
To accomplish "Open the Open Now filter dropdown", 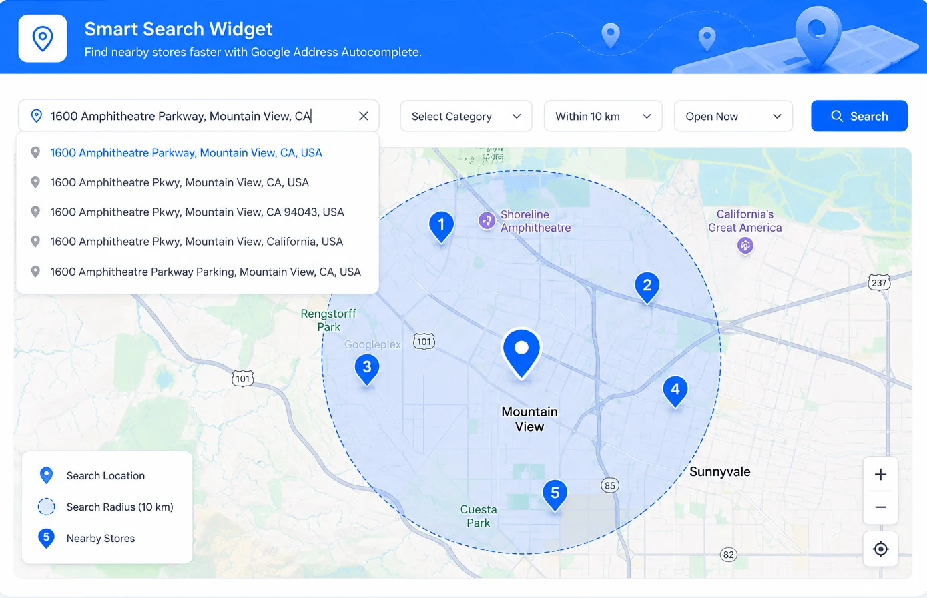I will tap(733, 116).
